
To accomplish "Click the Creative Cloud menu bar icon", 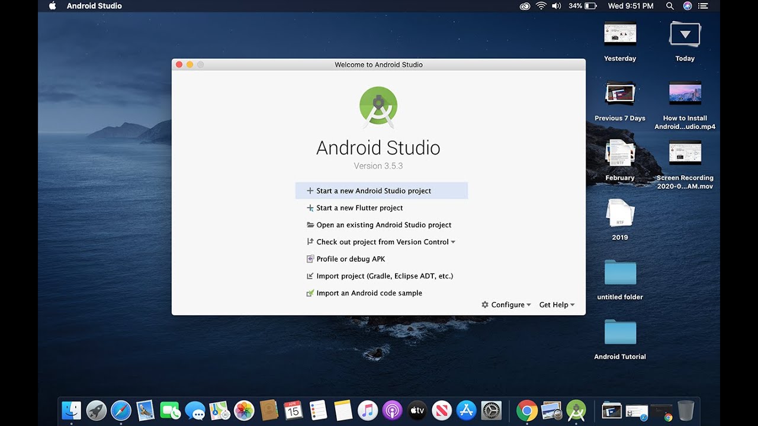I will [525, 6].
